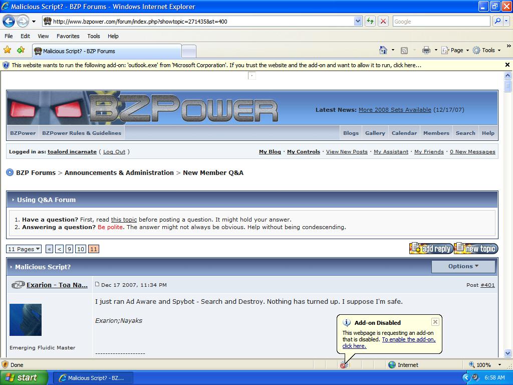The image size is (513, 385).
Task: Open the Gallery section
Action: 375,133
